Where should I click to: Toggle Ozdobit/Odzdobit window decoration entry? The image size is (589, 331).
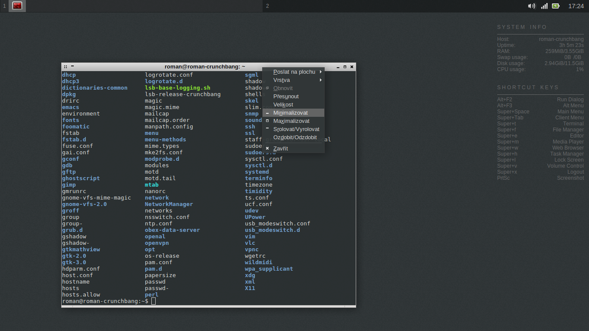coord(295,137)
